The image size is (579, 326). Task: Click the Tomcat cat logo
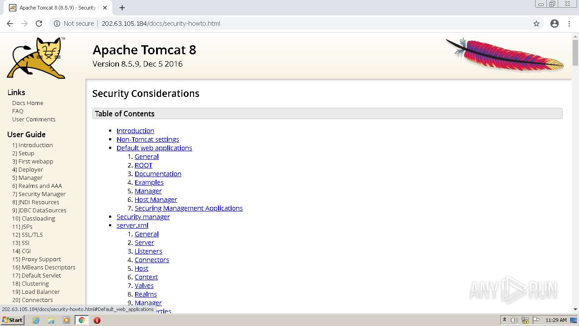click(x=36, y=58)
